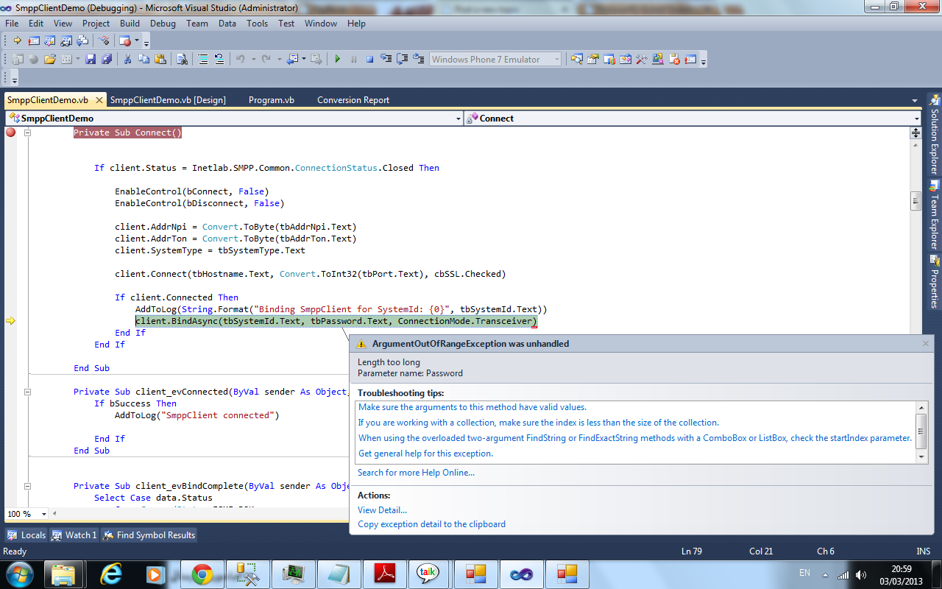Click the Open File folder icon
Viewport: 942px width, 589px height.
pyautogui.click(x=50, y=60)
